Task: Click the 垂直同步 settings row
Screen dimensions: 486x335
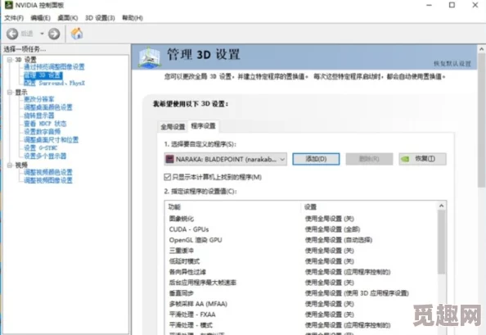Action: (x=301, y=293)
